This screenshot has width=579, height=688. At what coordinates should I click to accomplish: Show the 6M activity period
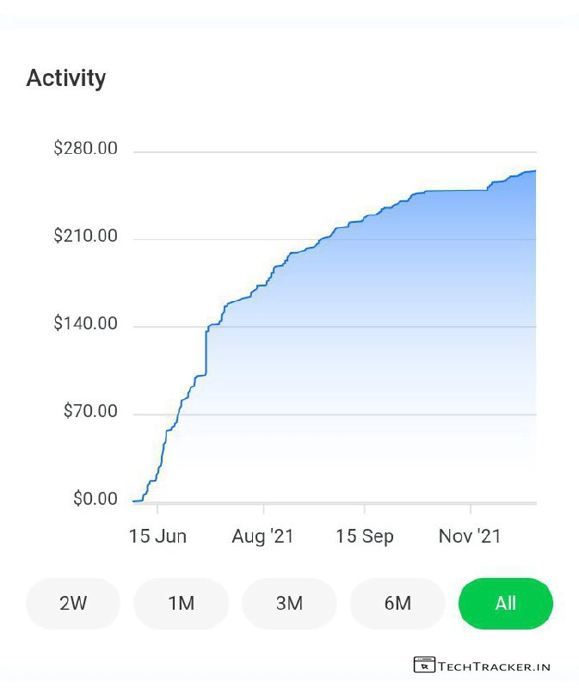tap(397, 604)
